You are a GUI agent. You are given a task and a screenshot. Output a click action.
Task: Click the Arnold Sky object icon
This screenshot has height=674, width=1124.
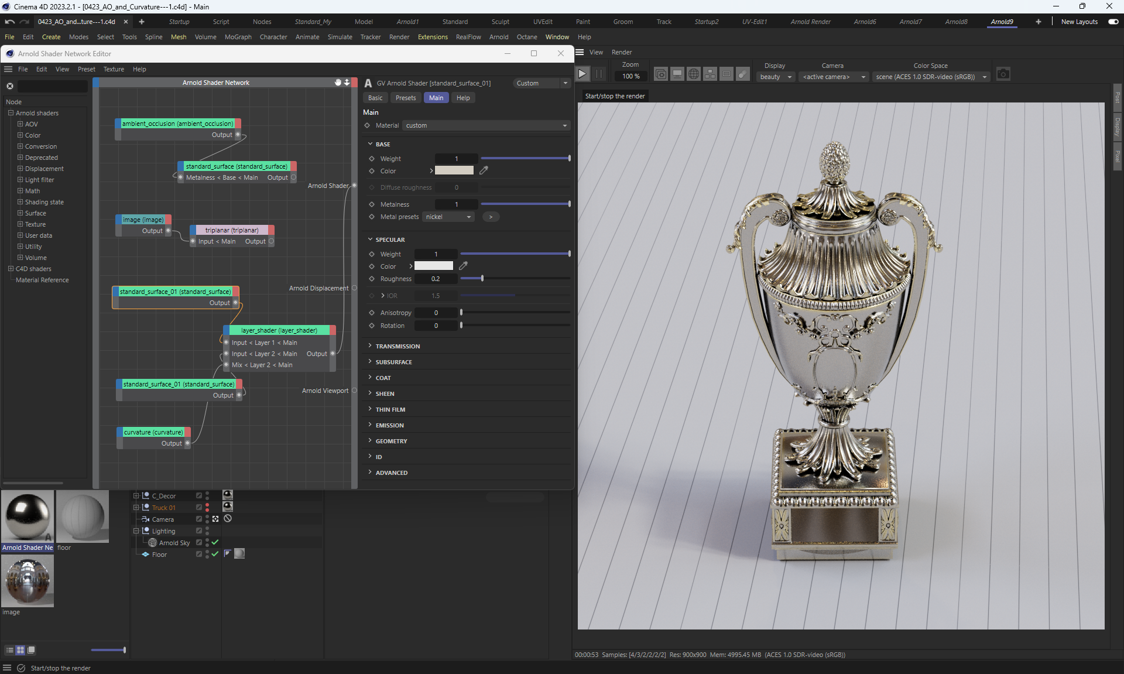coord(153,543)
